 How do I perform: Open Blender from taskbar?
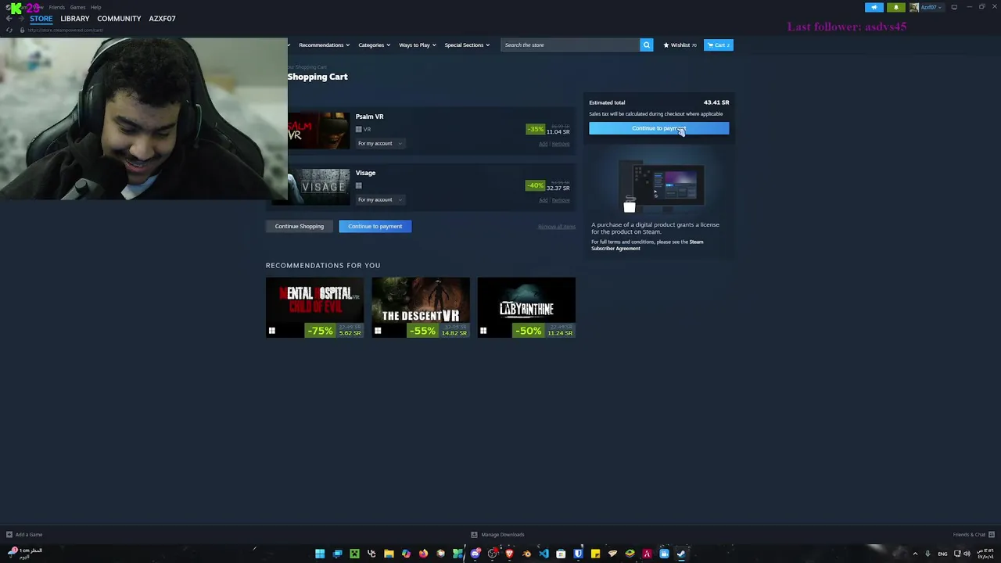(x=526, y=554)
